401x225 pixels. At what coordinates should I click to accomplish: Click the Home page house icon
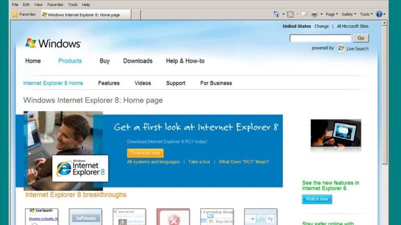(x=276, y=14)
